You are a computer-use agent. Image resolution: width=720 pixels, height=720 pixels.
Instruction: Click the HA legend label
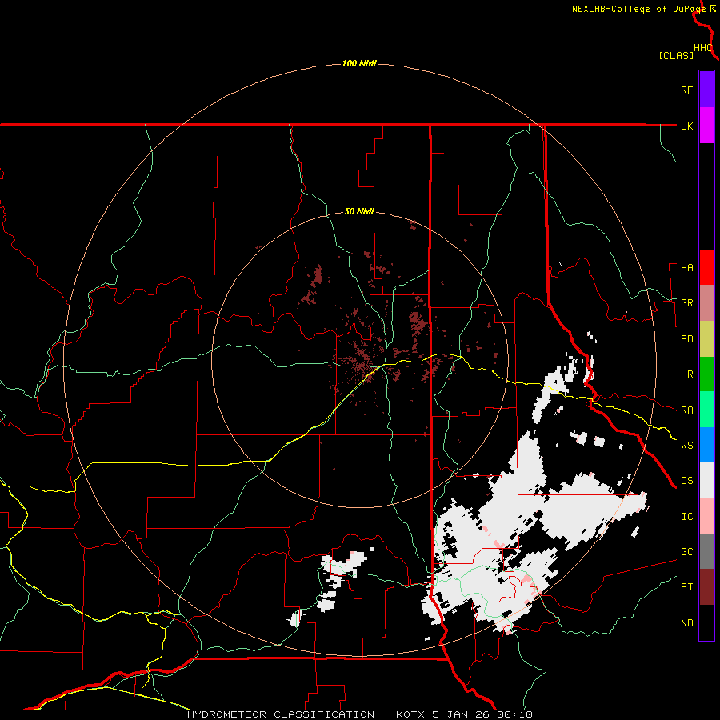pos(686,268)
